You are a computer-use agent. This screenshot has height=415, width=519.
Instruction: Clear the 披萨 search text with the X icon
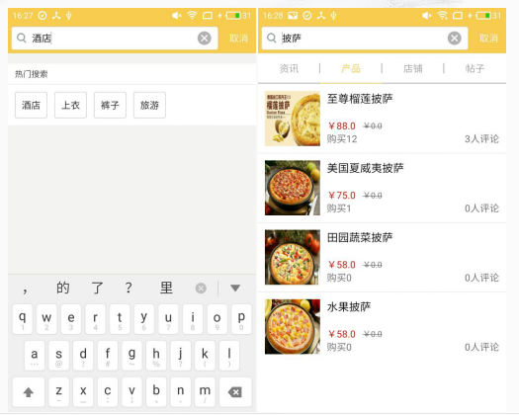point(455,39)
